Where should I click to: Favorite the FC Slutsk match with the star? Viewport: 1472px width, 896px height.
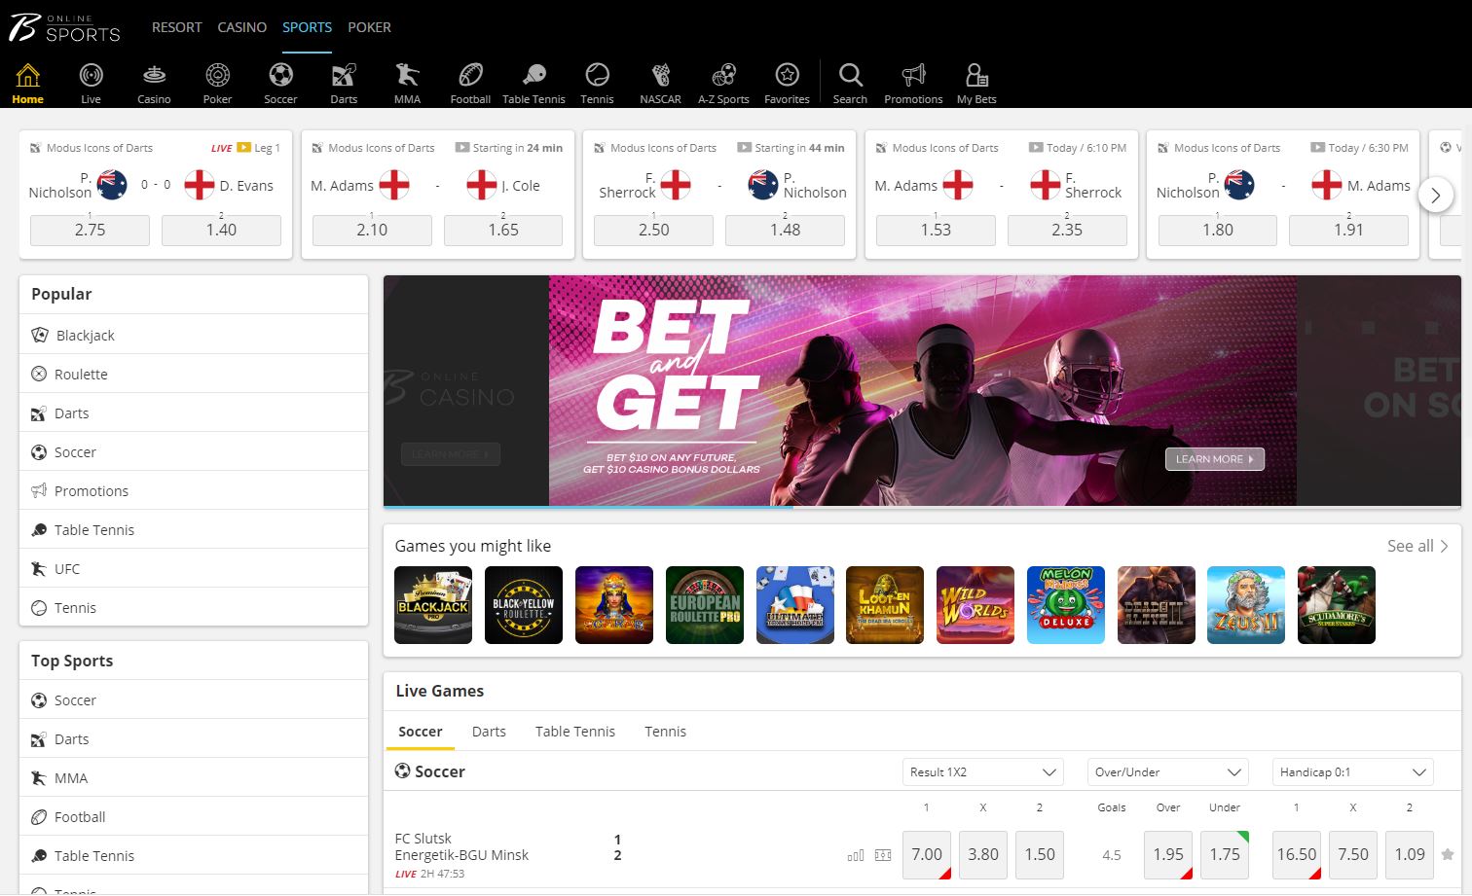1448,855
